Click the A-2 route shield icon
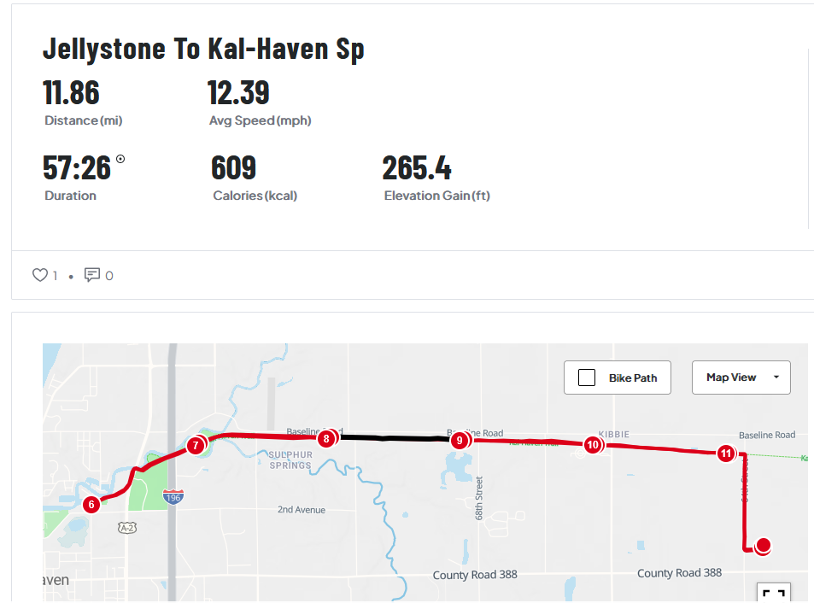Screen dimensions: 814x603 click(x=128, y=528)
